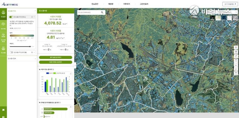Click the flag icon at sidebar bottom
239x118 pixels.
pyautogui.click(x=3, y=110)
